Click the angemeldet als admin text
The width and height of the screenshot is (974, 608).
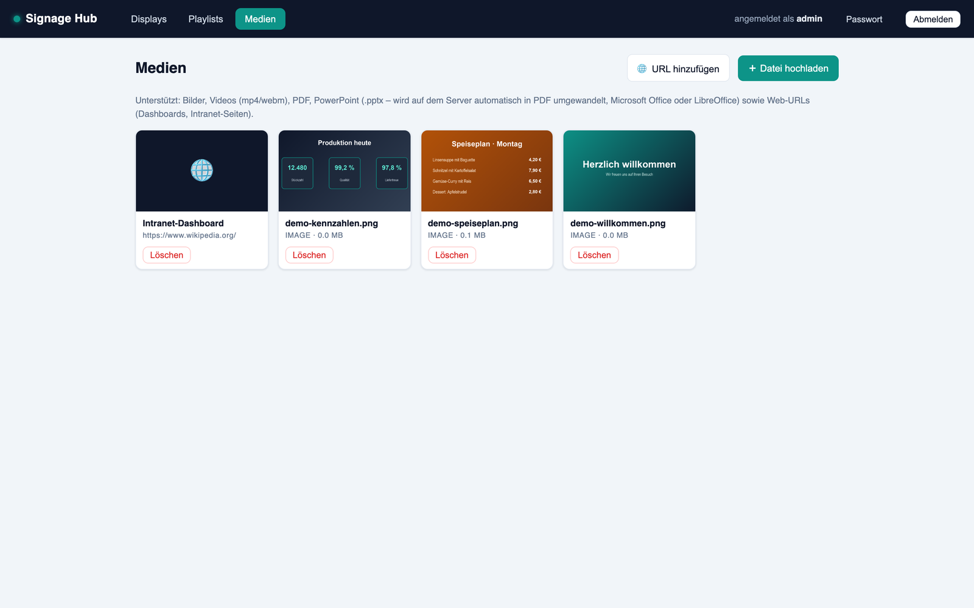[778, 19]
